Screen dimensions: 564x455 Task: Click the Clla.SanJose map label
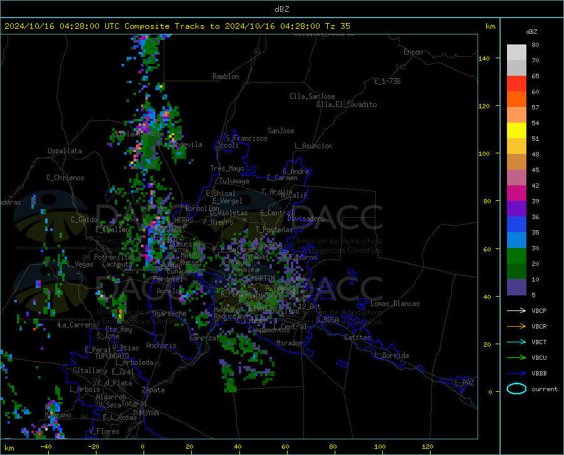pyautogui.click(x=312, y=96)
